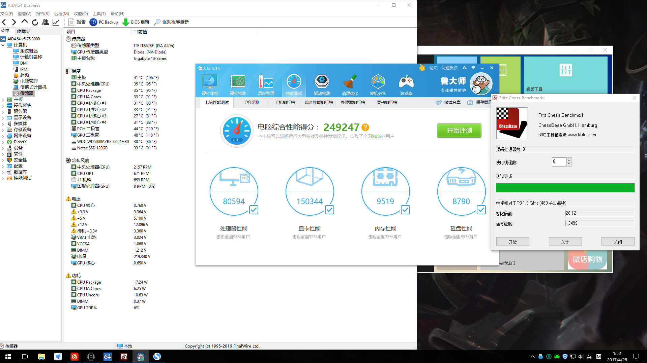The height and width of the screenshot is (363, 647).
Task: Click BIOS 更新 in AIDA64 toolbar
Action: coord(136,22)
